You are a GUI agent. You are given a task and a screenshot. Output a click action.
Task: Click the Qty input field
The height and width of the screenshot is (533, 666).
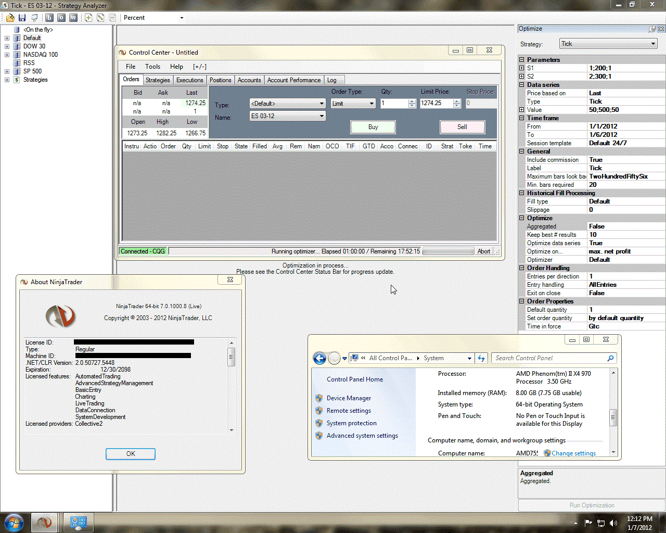point(395,104)
